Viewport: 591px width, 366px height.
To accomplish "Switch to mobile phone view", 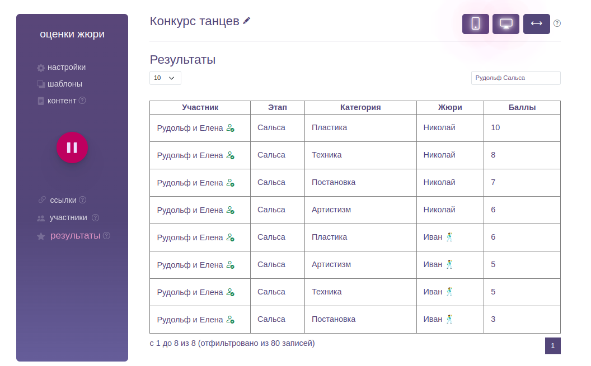I will tap(476, 23).
